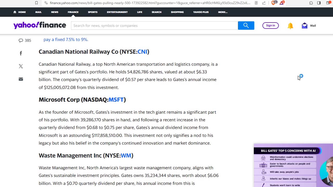
Task: Click Canadian National Railway Co heading
Action: coord(94,52)
